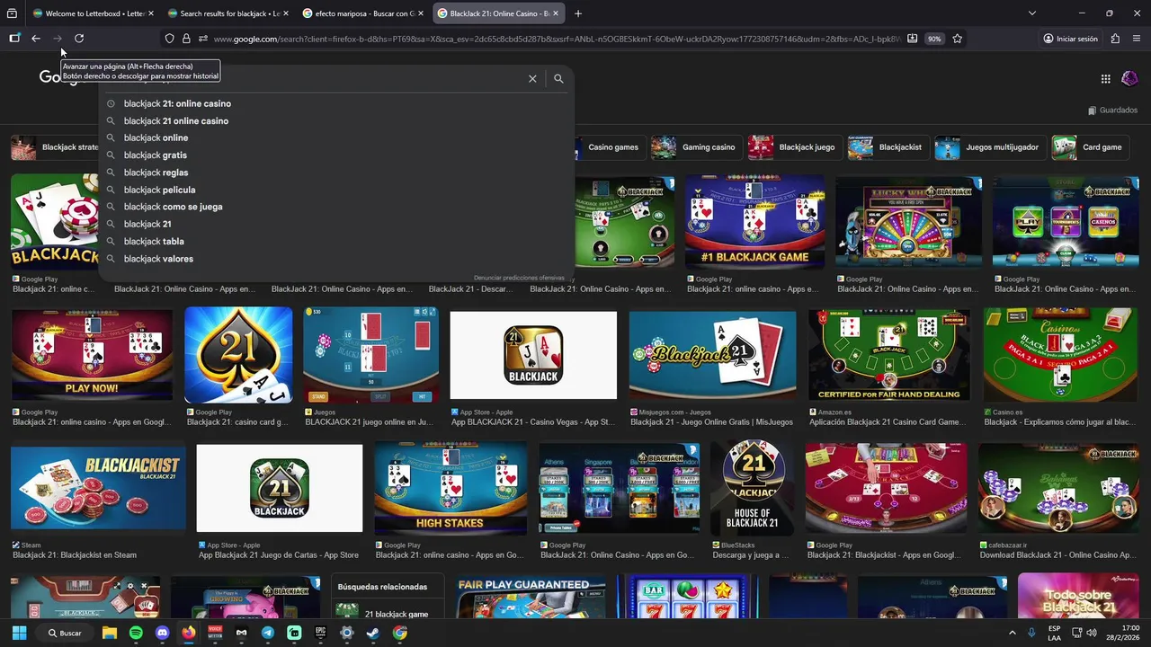Select suggestion blackjack pelicula
1151x647 pixels.
click(x=159, y=190)
